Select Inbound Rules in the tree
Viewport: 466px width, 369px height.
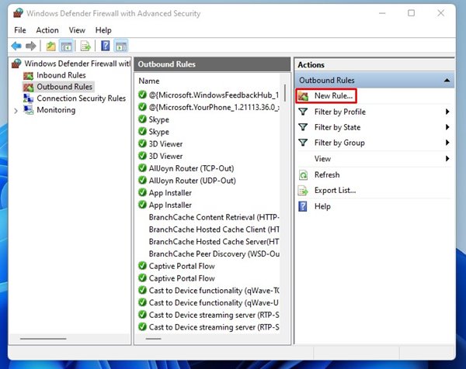coord(61,75)
